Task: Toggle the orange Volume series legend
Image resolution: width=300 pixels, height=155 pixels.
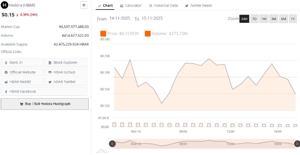Action: (148, 34)
